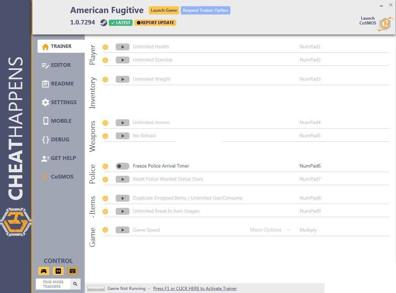
Task: Open the TRAINER tab
Action: [61, 46]
